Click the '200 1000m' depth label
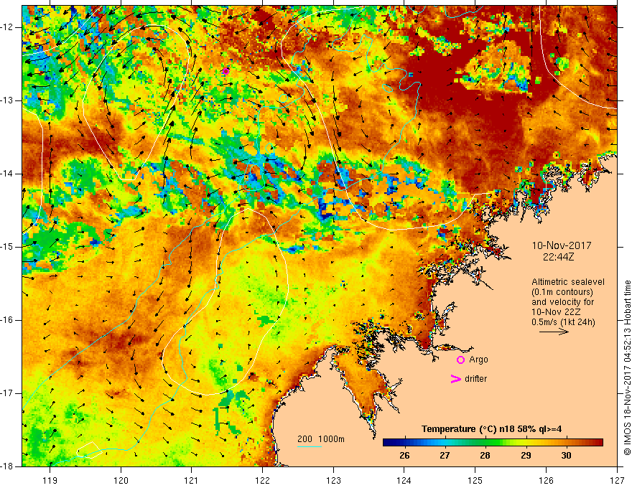Screen dimensions: 632x488 pyautogui.click(x=321, y=439)
